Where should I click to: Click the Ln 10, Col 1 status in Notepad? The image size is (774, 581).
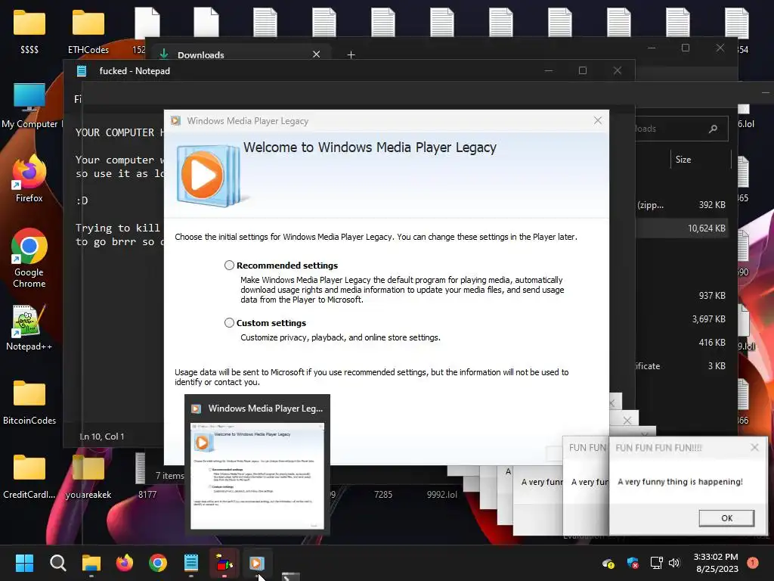click(x=102, y=437)
